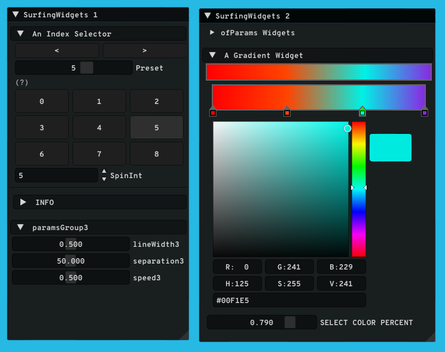Select index button 6

tap(42, 154)
